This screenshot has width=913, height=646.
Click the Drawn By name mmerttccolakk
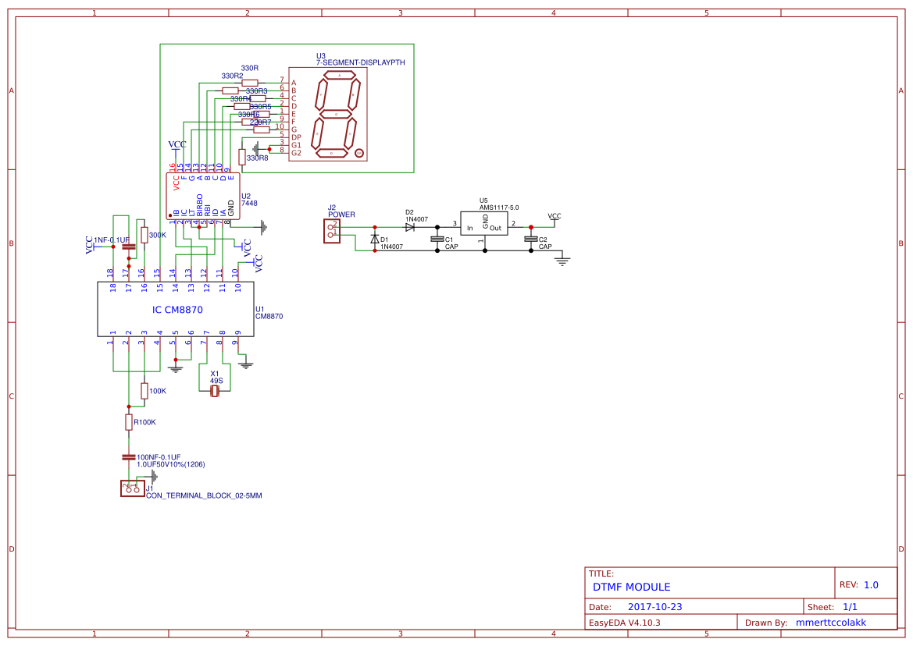click(x=832, y=622)
